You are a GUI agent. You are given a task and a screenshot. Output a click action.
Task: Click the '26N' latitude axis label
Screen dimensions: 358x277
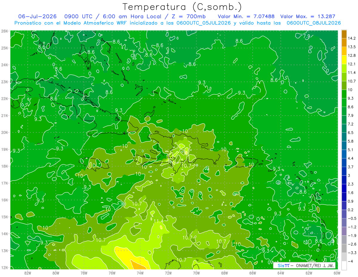coord(4,31)
